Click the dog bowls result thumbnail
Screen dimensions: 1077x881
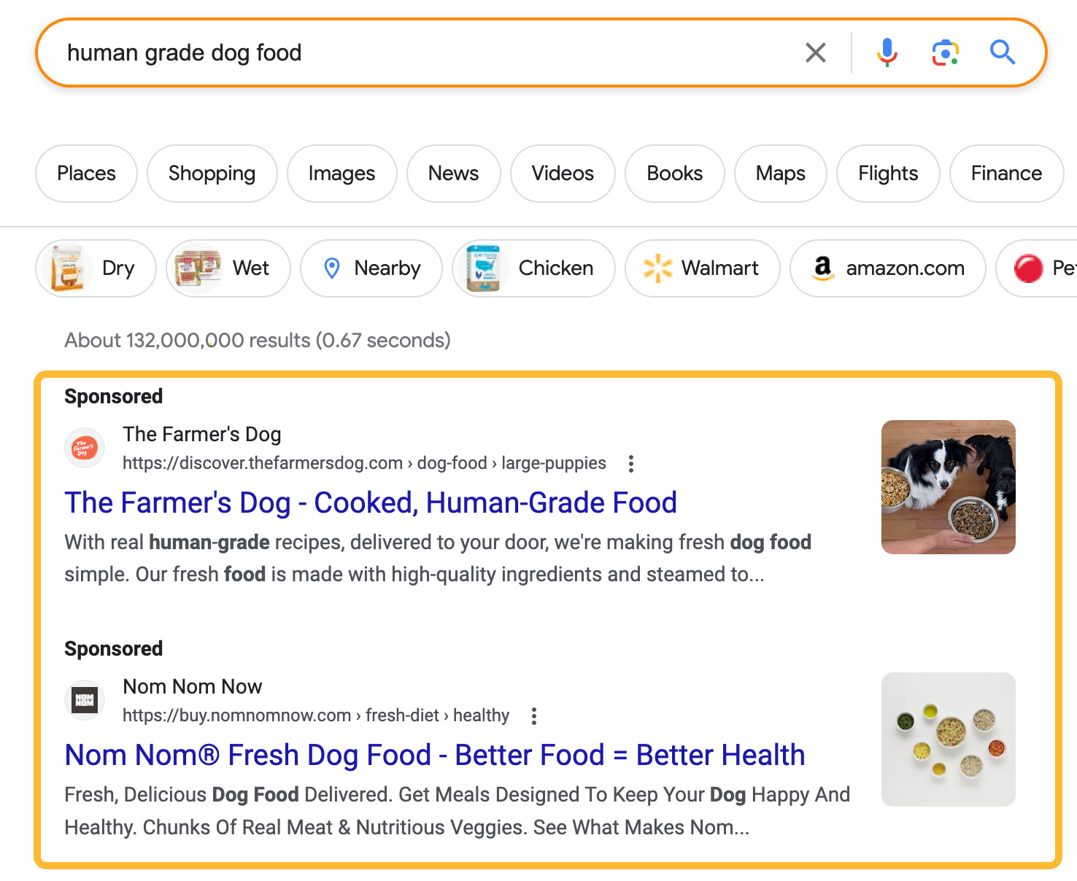[948, 486]
